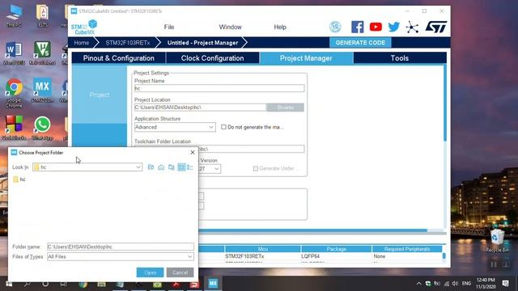Select STM32CubeMX desktop shortcut
518x291 pixels.
pos(42,90)
